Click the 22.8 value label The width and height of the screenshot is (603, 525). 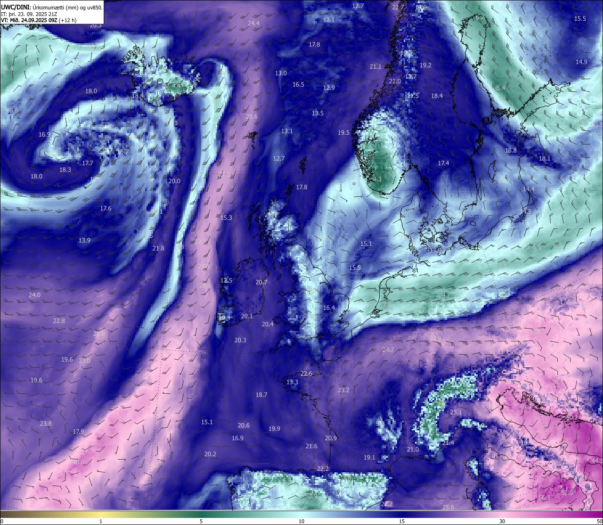59,321
